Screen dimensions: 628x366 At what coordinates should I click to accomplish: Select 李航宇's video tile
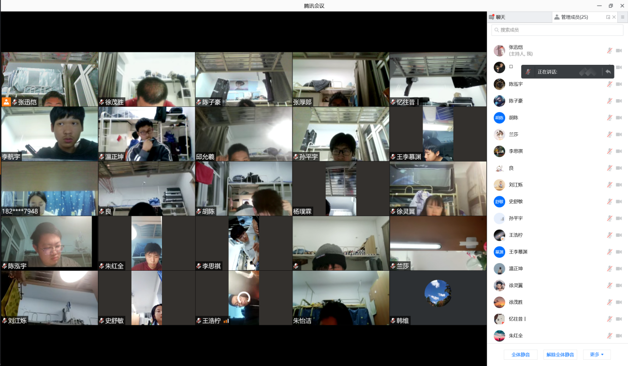[49, 134]
